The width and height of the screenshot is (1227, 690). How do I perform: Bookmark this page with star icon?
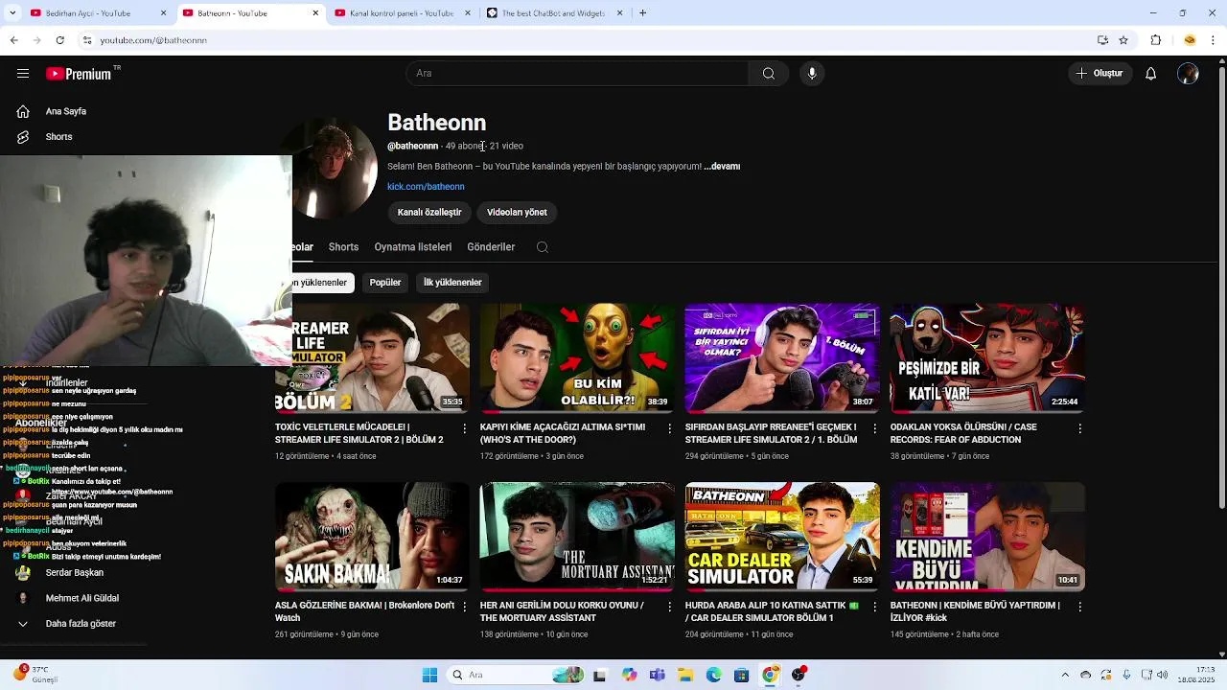pos(1123,40)
